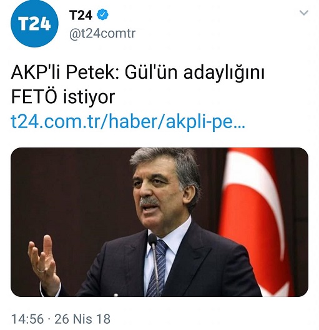Open the attached news photo

click(160, 222)
